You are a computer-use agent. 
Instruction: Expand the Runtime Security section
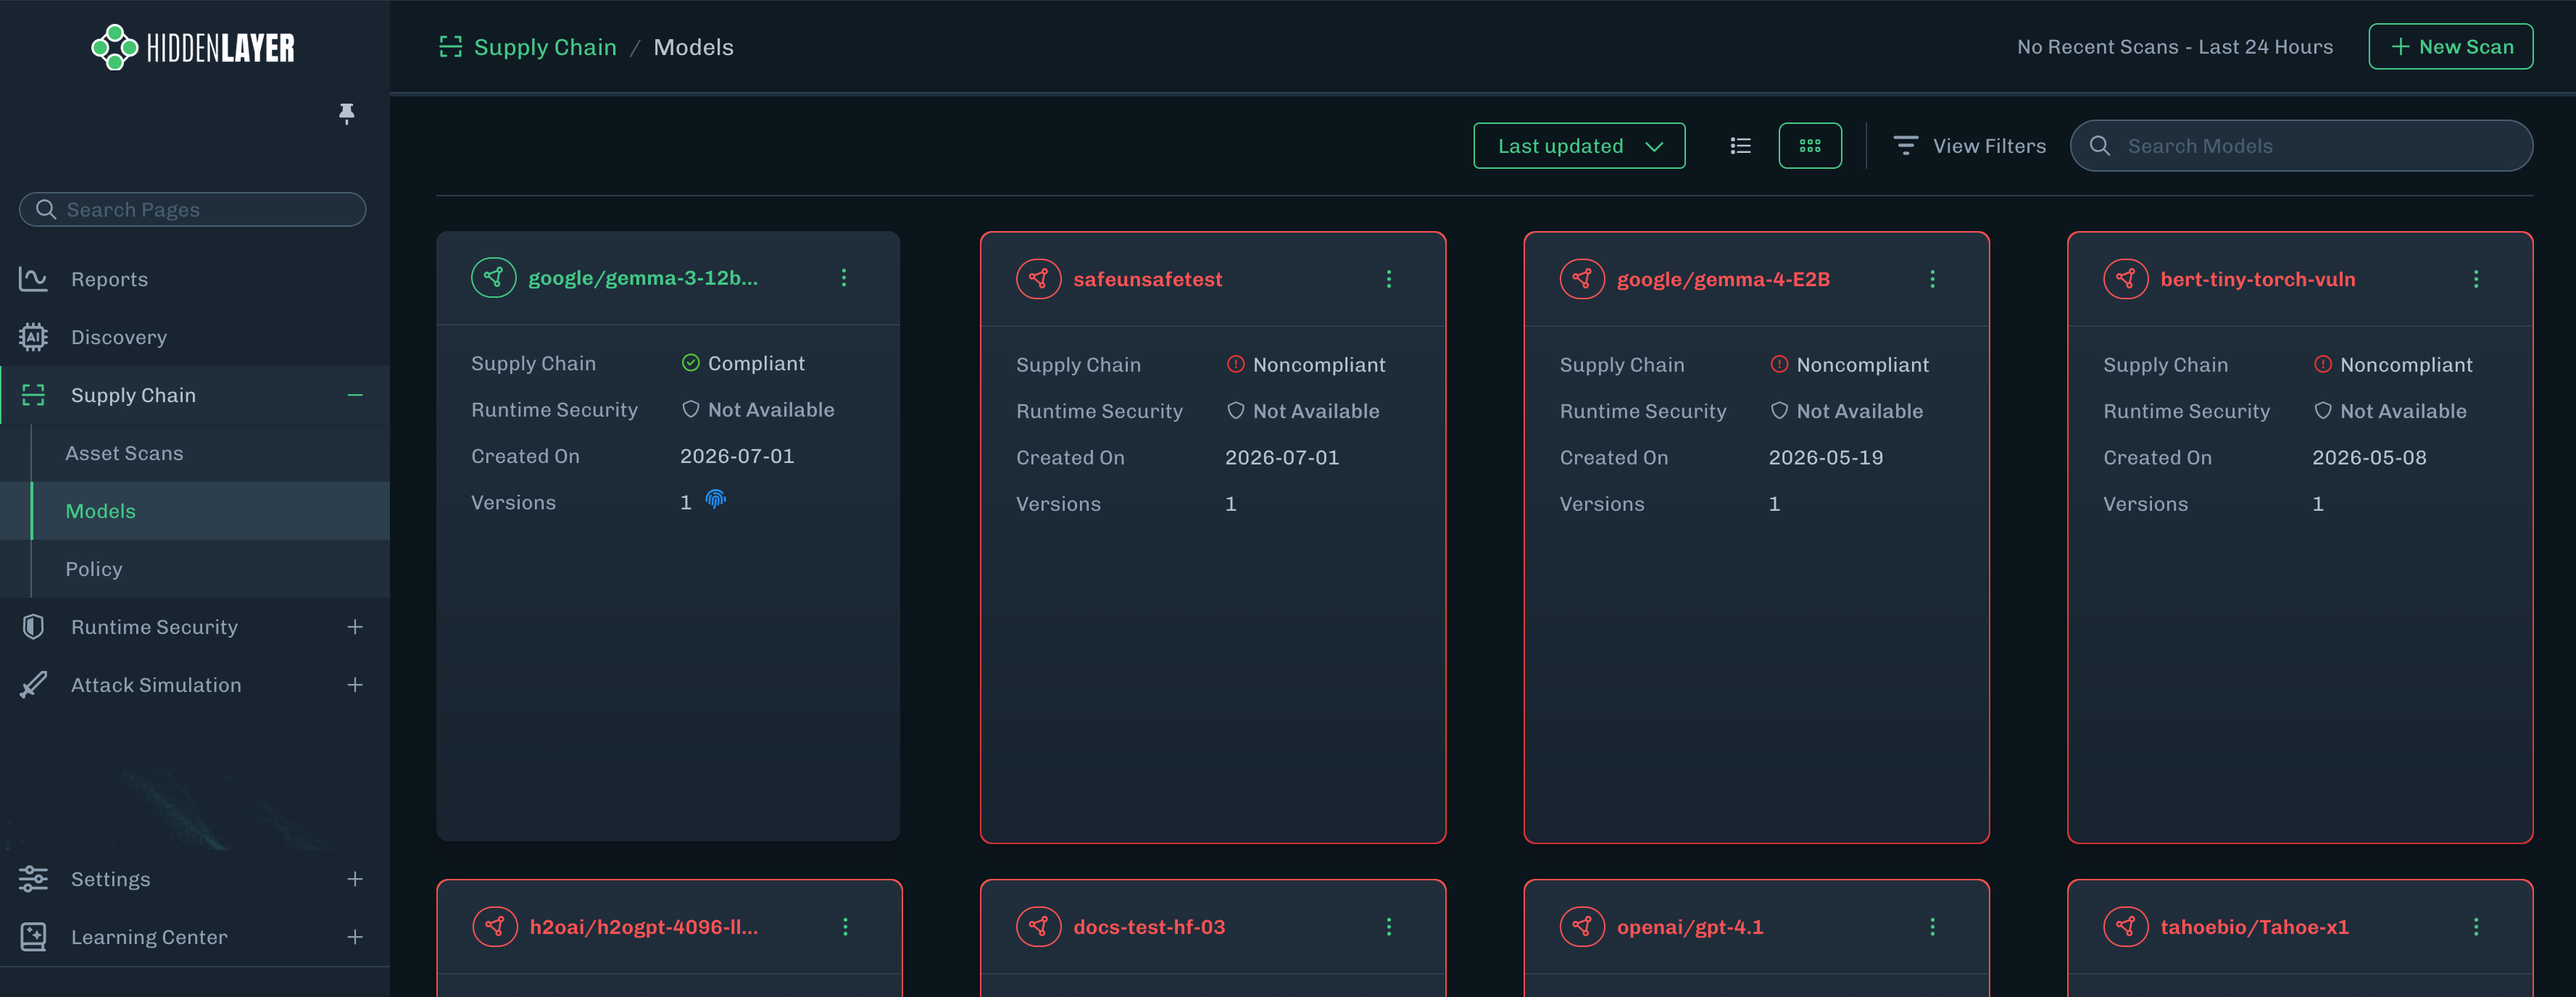(355, 627)
